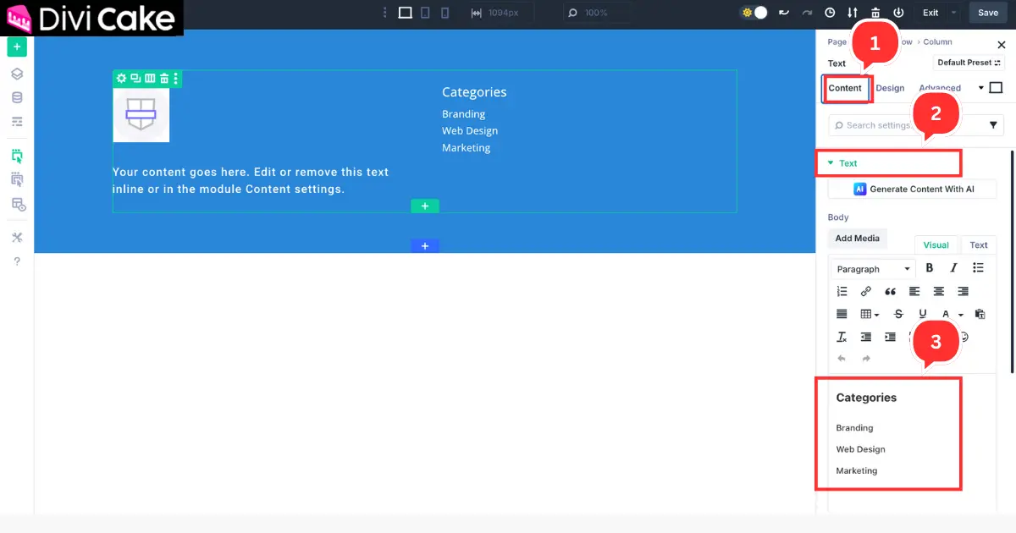Open row settings gear icon
The height and width of the screenshot is (533, 1016).
[122, 79]
